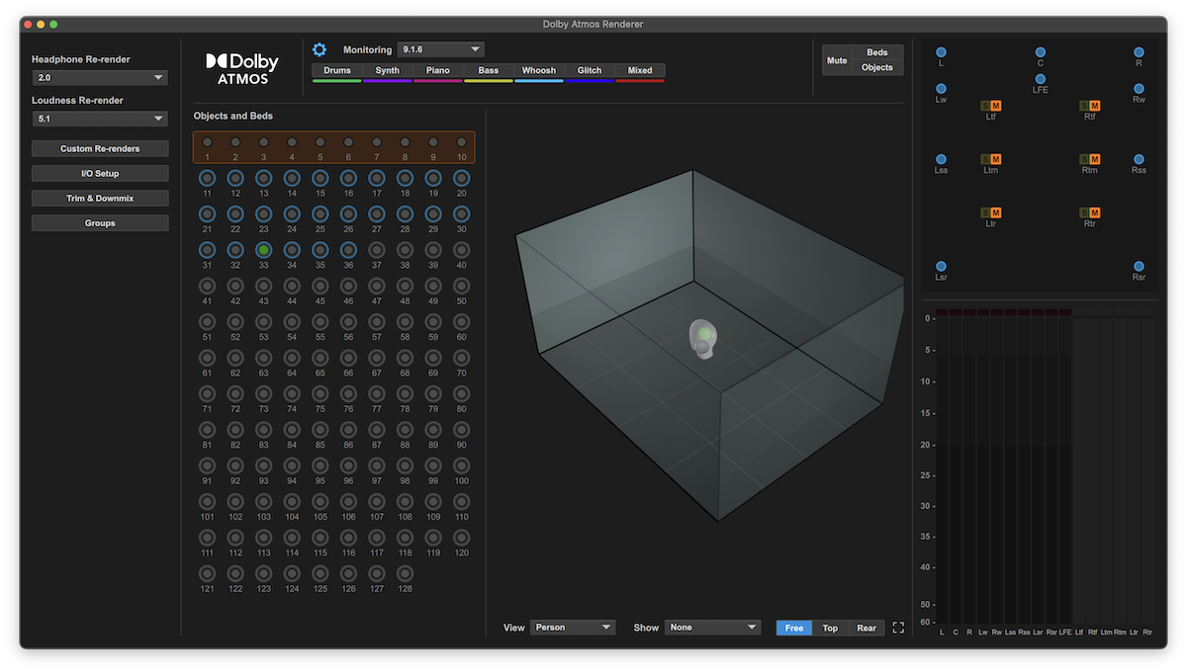Open the Monitoring settings gear icon
This screenshot has height=672, width=1187.
(319, 48)
